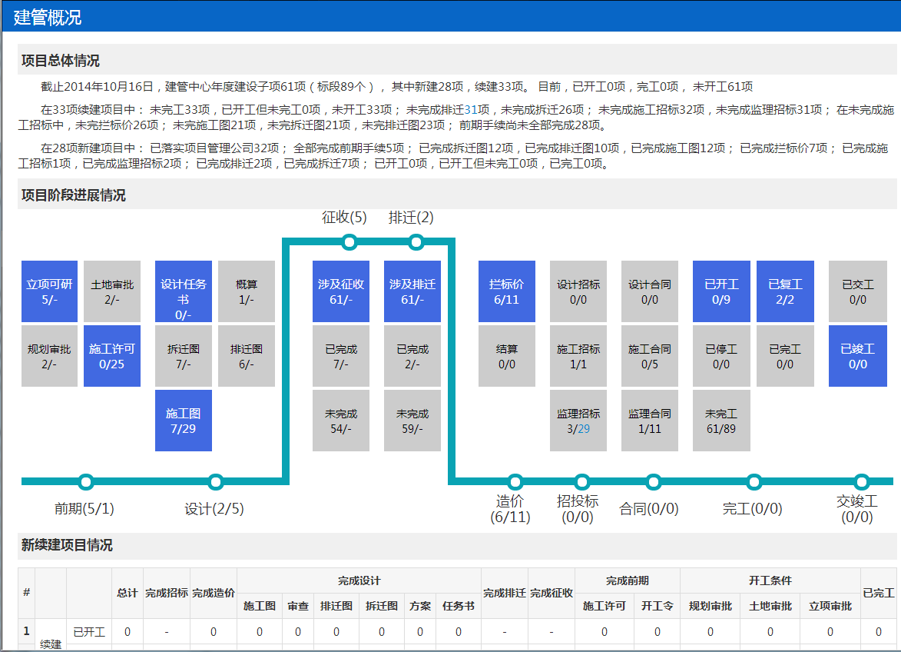The width and height of the screenshot is (901, 652).
Task: Select the 已复工 2/2 tile
Action: coord(785,291)
